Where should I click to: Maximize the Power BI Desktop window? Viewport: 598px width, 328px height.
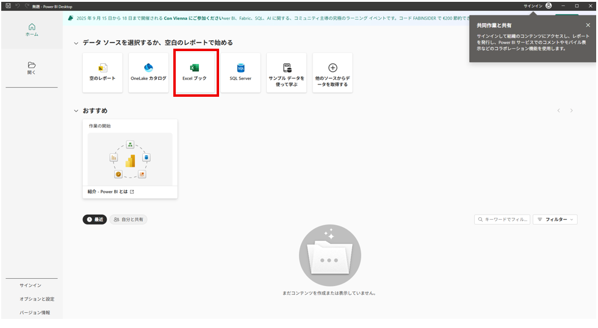[x=577, y=5]
